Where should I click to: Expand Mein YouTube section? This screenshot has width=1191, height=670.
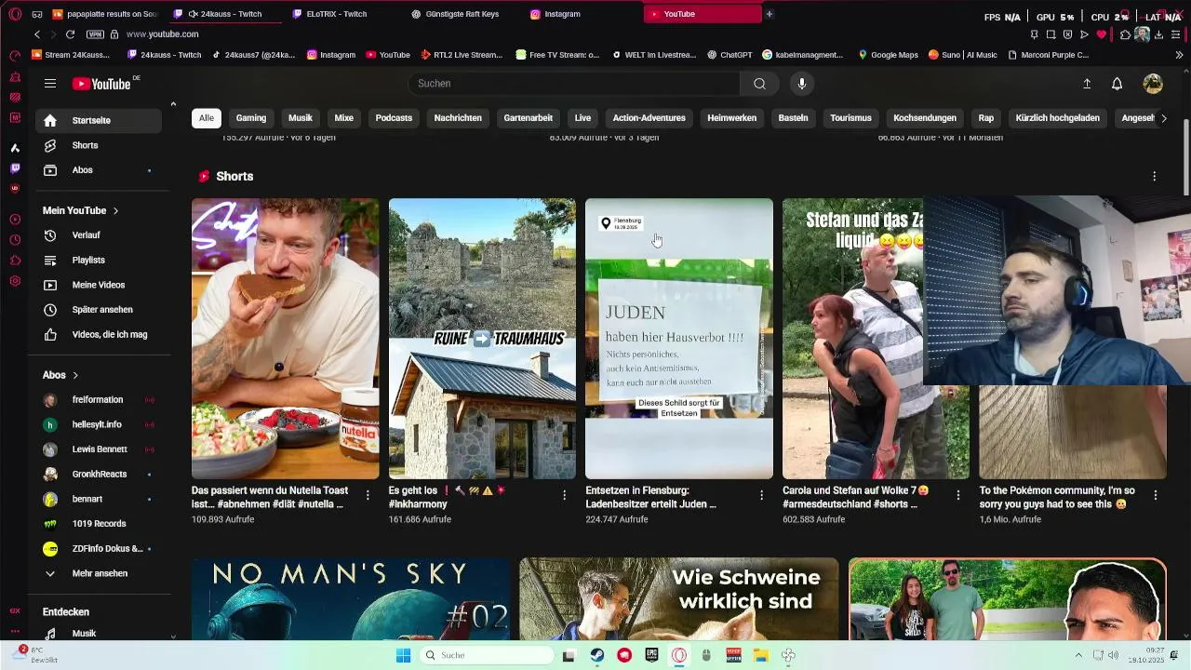click(80, 210)
